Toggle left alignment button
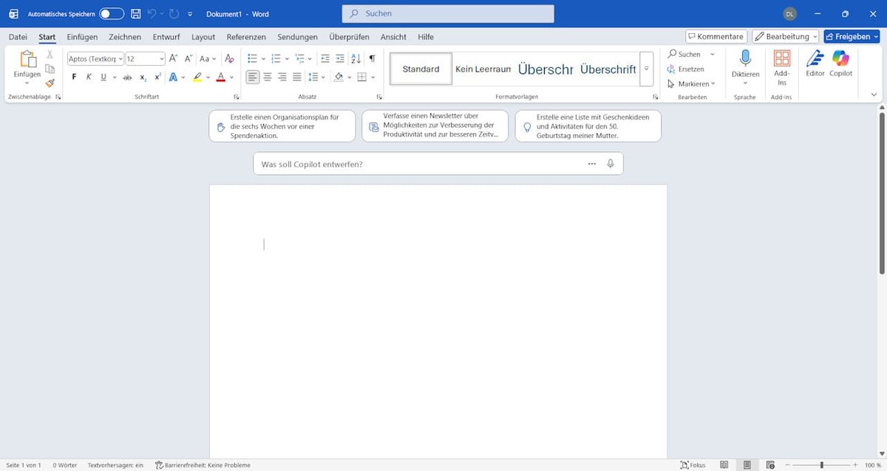This screenshot has height=471, width=887. pyautogui.click(x=253, y=77)
